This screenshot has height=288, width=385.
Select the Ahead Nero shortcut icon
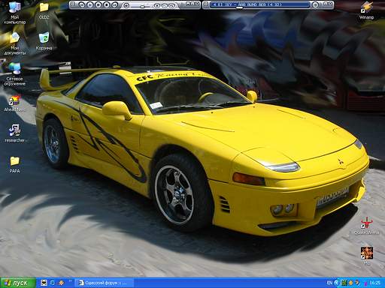[x=14, y=103]
